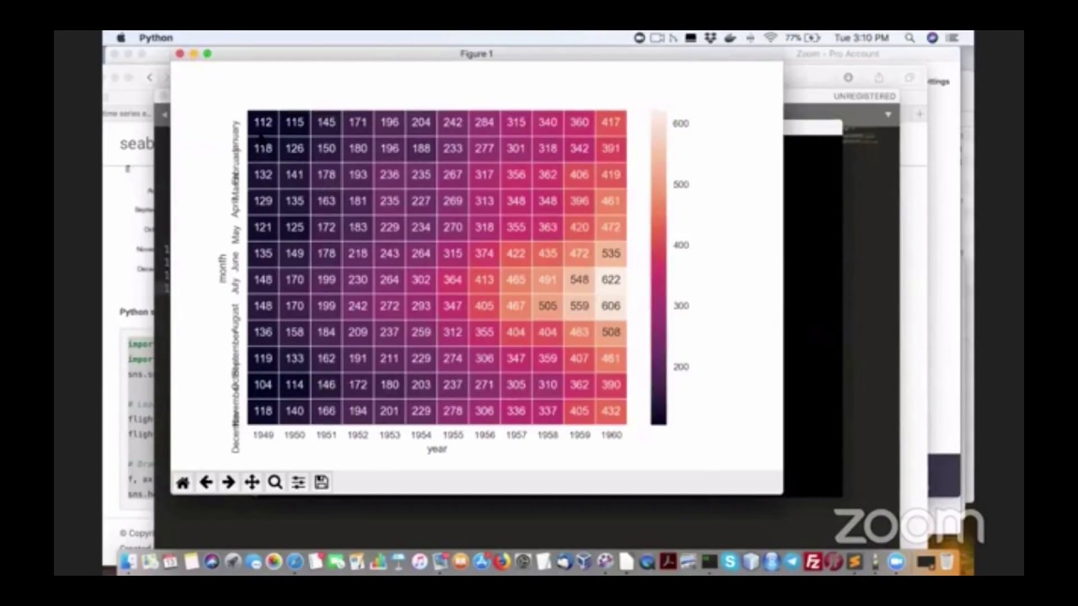Click the 'Figure 1' window title
Image resolution: width=1078 pixels, height=606 pixels.
pyautogui.click(x=477, y=54)
